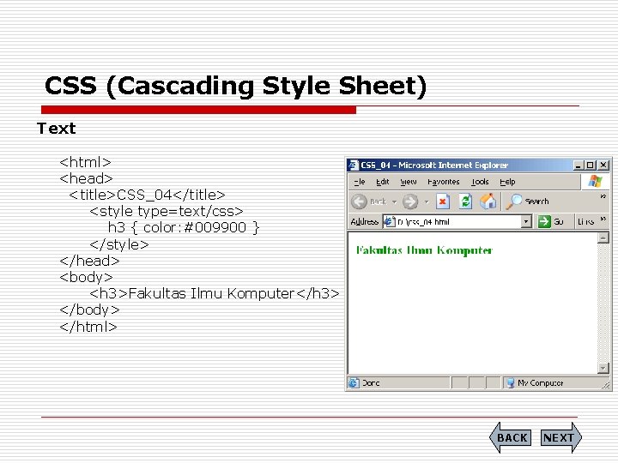The height and width of the screenshot is (463, 618).
Task: Click the IE page icon in title bar
Action: pos(354,165)
